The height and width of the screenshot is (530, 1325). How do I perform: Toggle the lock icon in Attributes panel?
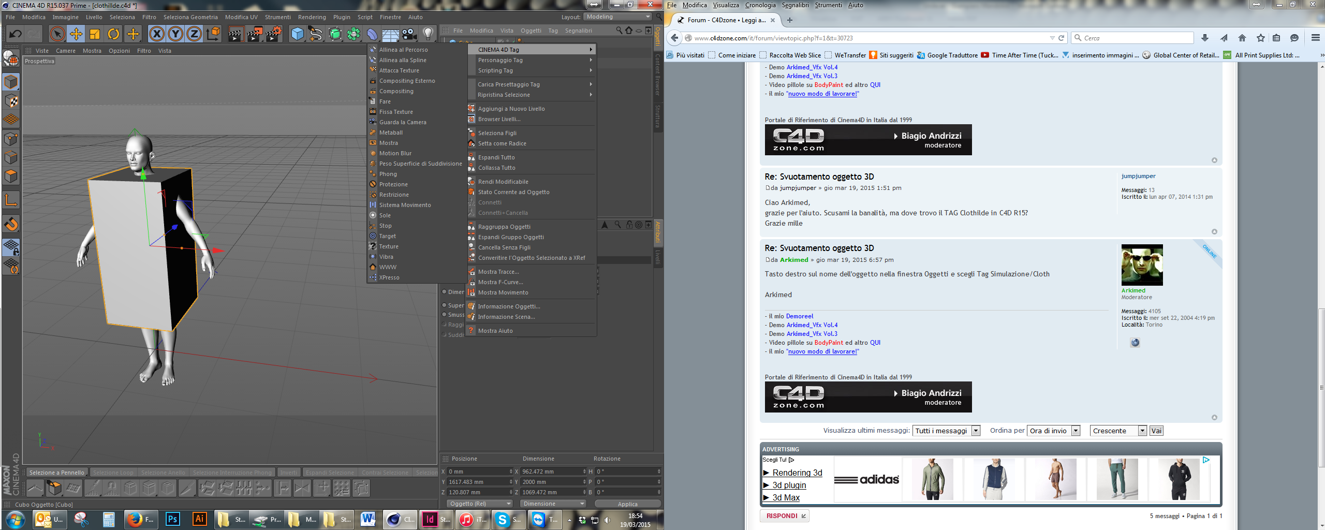629,225
